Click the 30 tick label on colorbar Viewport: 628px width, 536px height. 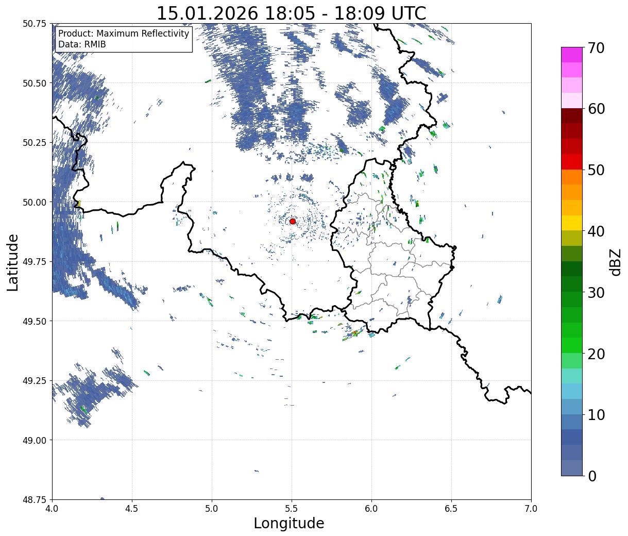(x=596, y=292)
